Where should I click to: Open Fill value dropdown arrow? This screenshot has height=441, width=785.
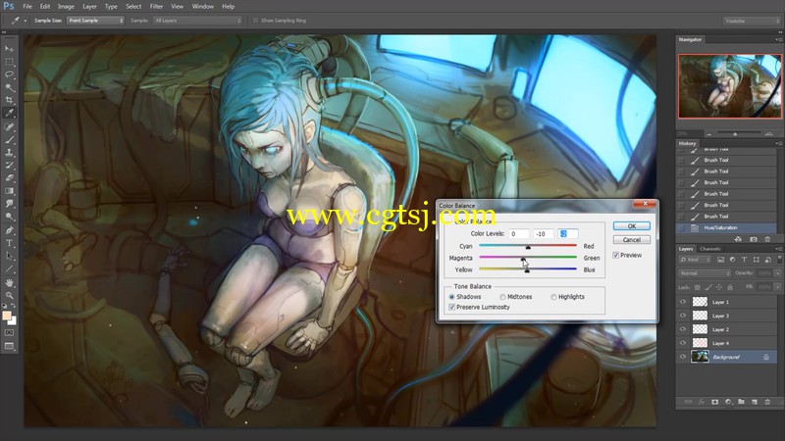coord(777,287)
